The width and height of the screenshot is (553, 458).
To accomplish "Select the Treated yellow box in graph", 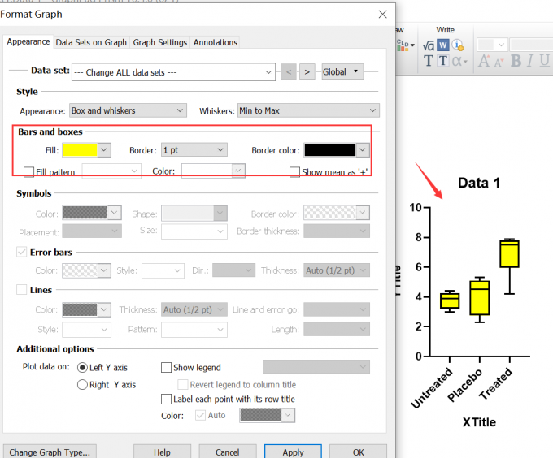I will coord(509,254).
